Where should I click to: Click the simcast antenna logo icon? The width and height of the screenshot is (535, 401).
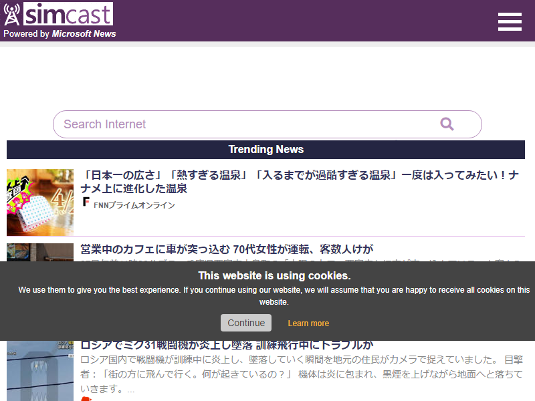pos(12,15)
